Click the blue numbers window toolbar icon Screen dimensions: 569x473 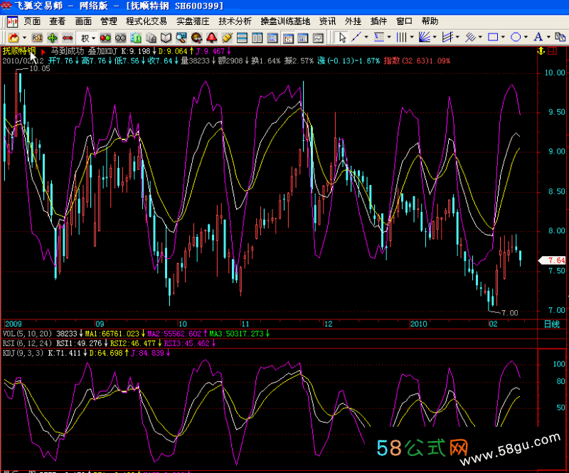tap(303, 38)
